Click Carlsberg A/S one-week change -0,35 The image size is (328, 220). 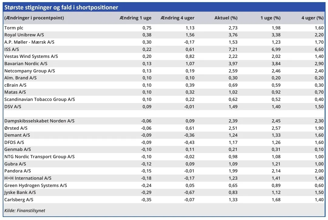coord(146,200)
